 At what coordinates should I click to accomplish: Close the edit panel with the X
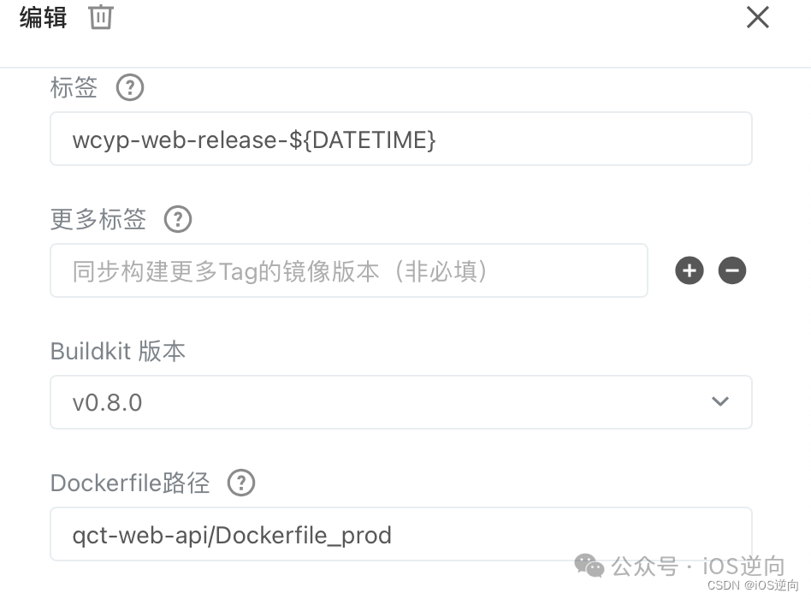758,17
